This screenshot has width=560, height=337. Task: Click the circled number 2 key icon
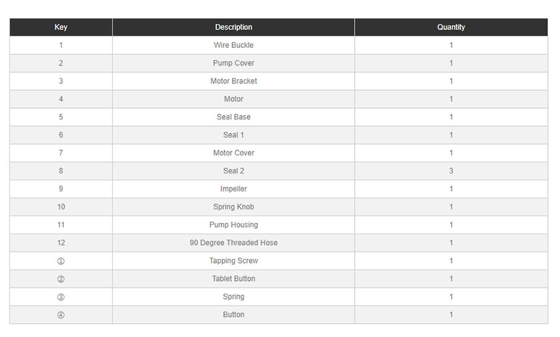click(x=61, y=279)
